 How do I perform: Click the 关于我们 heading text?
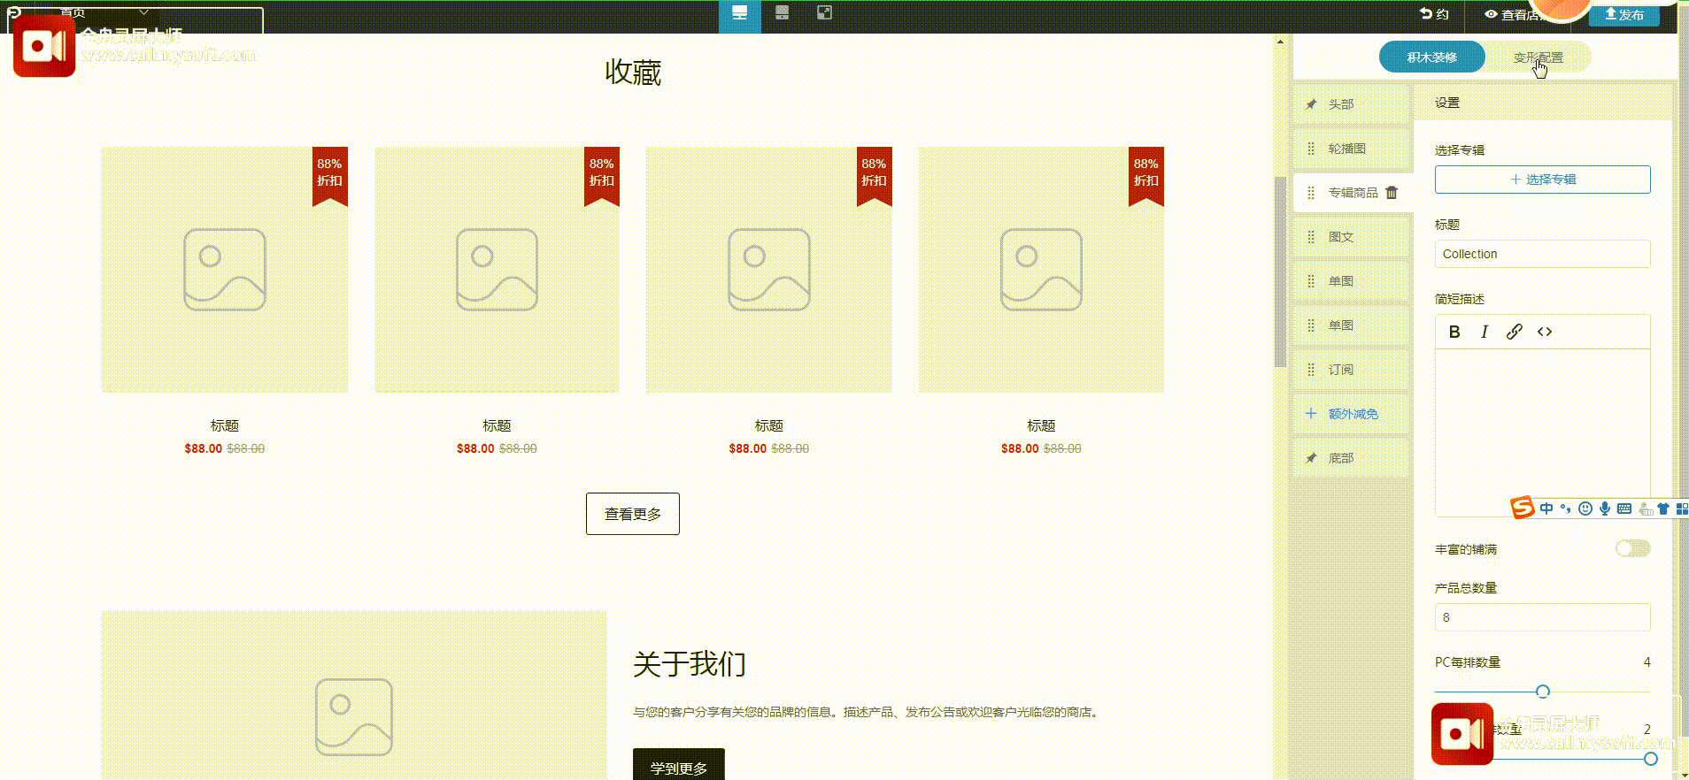pyautogui.click(x=690, y=663)
